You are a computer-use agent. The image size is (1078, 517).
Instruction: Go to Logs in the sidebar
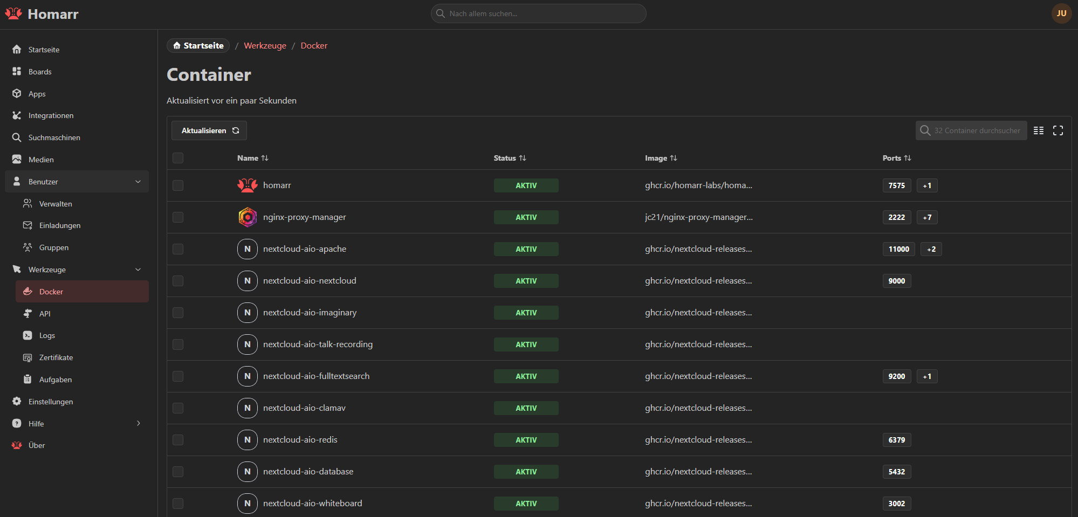(x=47, y=335)
